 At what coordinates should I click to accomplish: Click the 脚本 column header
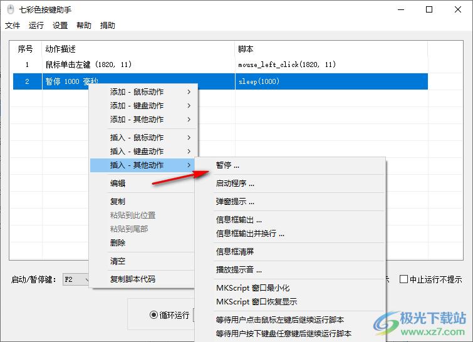[246, 49]
